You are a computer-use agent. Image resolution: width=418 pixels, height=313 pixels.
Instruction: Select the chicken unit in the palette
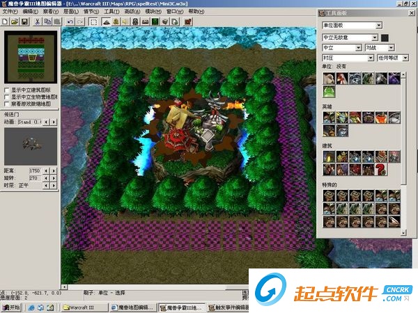342,78
